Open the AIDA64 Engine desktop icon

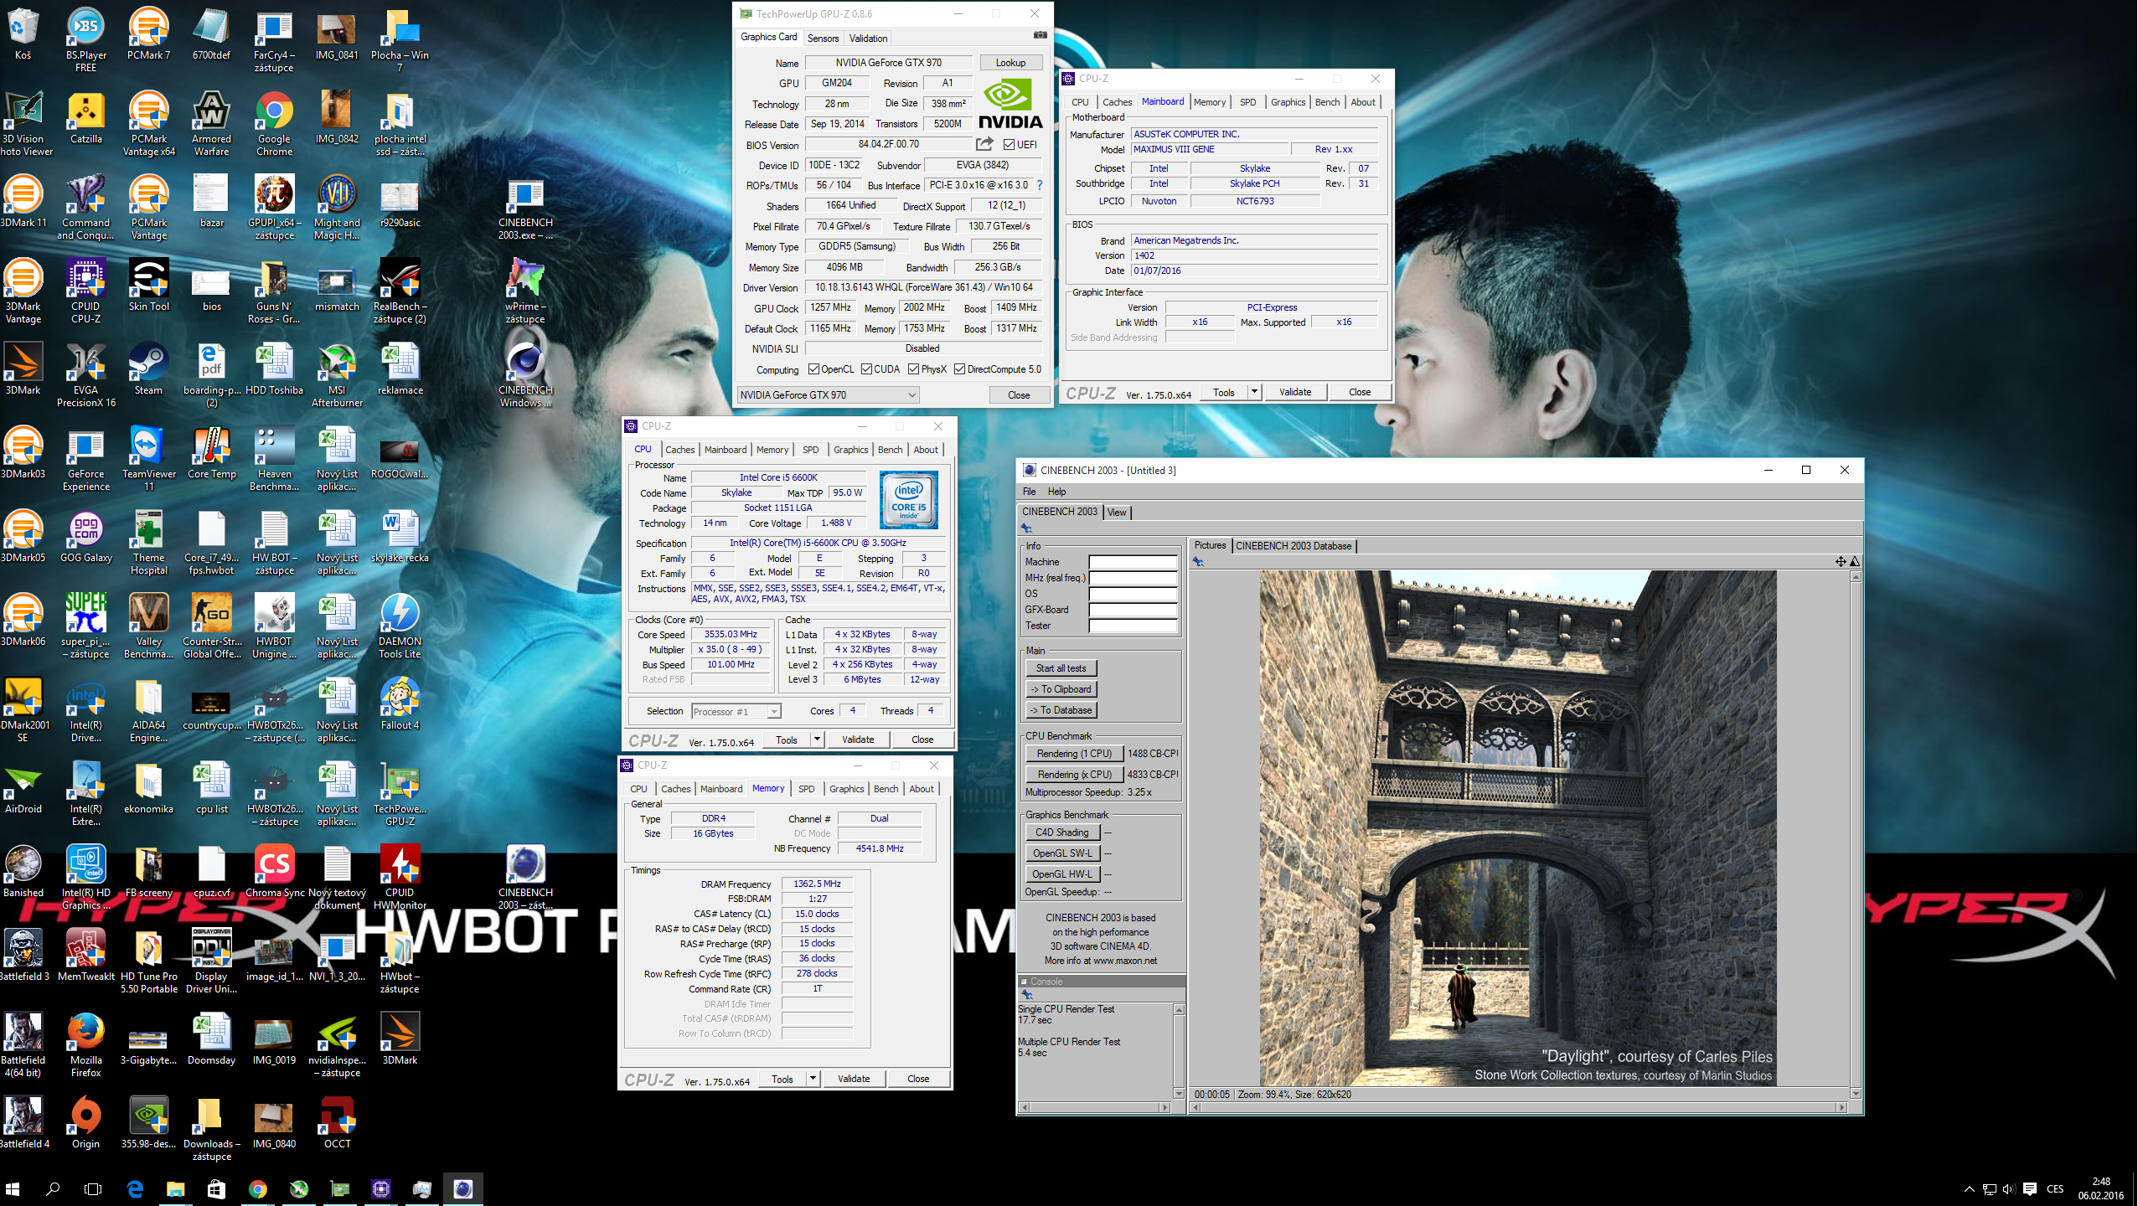pos(148,710)
